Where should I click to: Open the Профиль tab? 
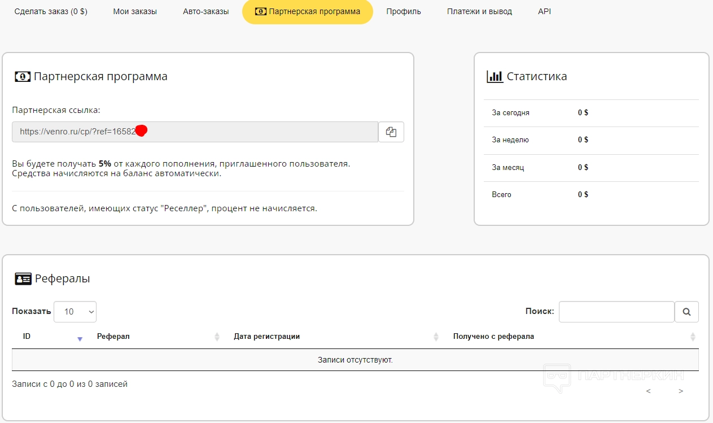point(404,11)
